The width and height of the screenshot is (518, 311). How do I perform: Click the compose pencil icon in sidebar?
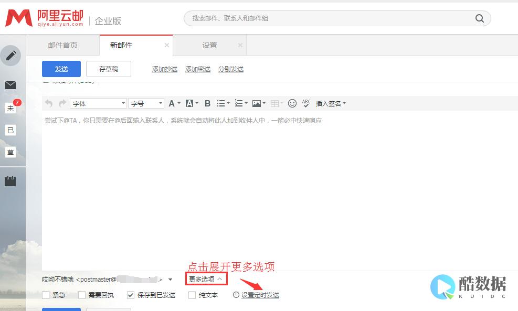(10, 56)
